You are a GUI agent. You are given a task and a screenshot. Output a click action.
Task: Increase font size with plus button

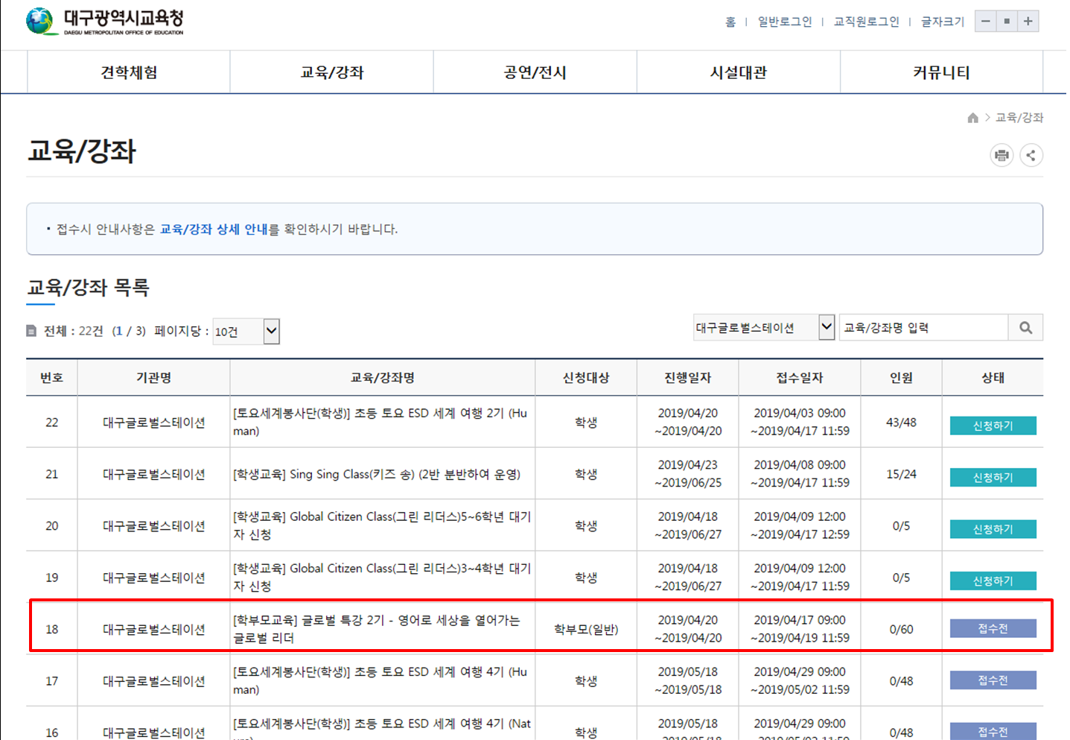pyautogui.click(x=1028, y=21)
